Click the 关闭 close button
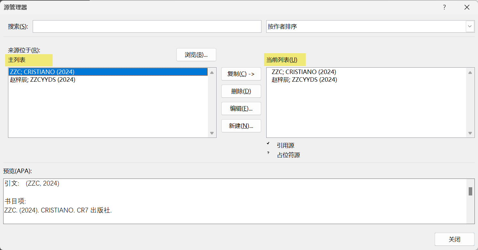The width and height of the screenshot is (478, 250). coord(455,239)
